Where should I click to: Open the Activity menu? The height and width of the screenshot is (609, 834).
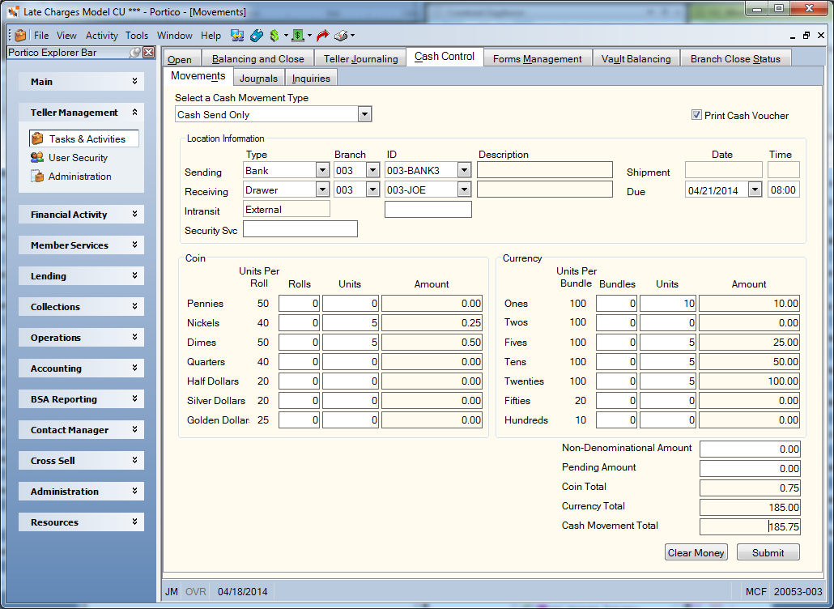(x=101, y=36)
